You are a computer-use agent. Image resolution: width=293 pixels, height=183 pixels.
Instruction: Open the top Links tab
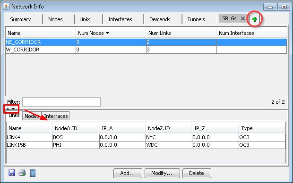point(85,19)
